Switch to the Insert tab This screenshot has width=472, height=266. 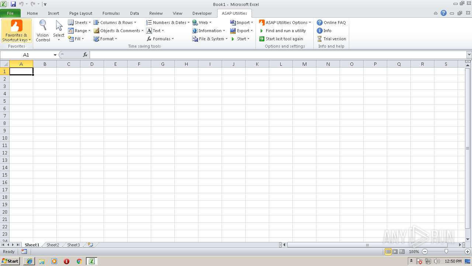pos(53,13)
